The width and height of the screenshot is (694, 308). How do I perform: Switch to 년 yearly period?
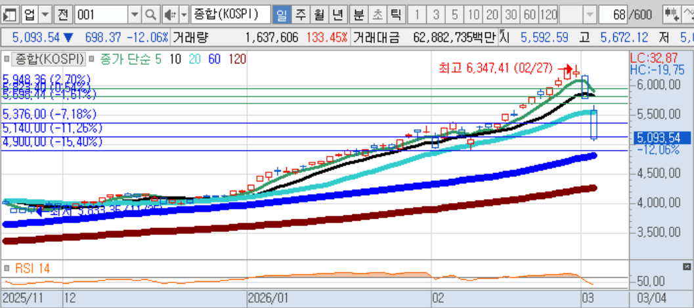pyautogui.click(x=337, y=15)
